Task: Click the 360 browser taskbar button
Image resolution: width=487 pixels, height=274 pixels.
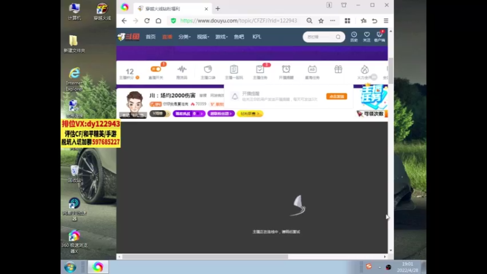Action: [98, 267]
